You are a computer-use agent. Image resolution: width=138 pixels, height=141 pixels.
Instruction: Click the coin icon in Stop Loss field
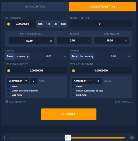click(x=73, y=71)
